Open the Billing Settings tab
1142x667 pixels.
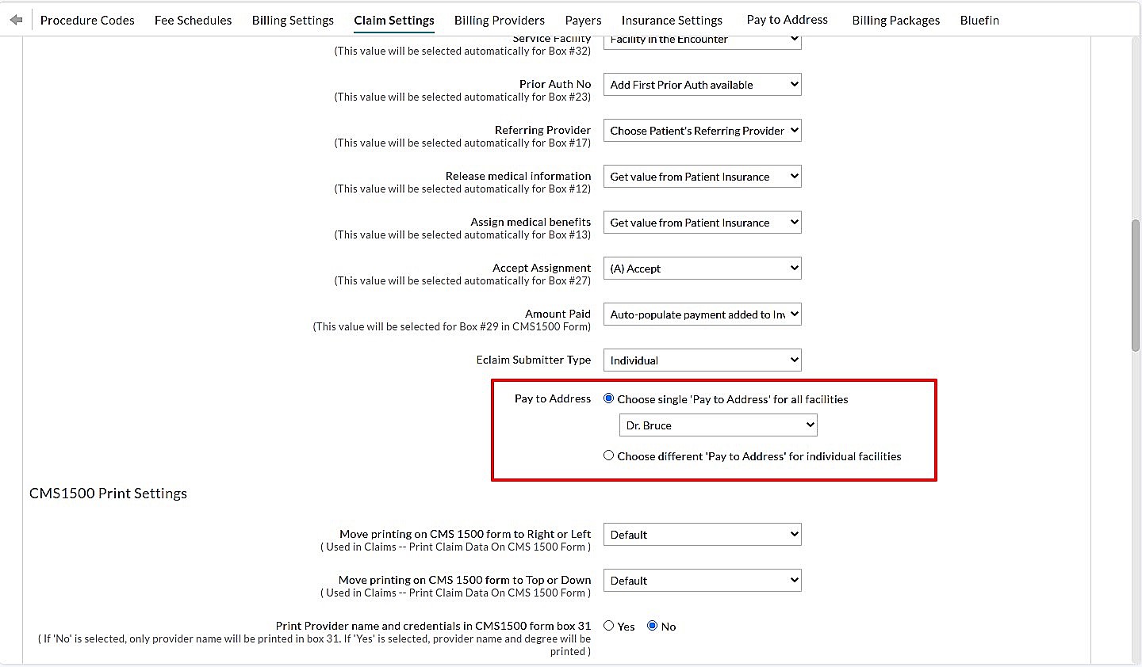293,21
